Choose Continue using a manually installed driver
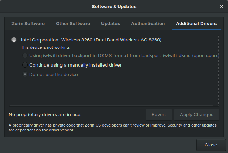This screenshot has height=153, width=228. click(25, 65)
